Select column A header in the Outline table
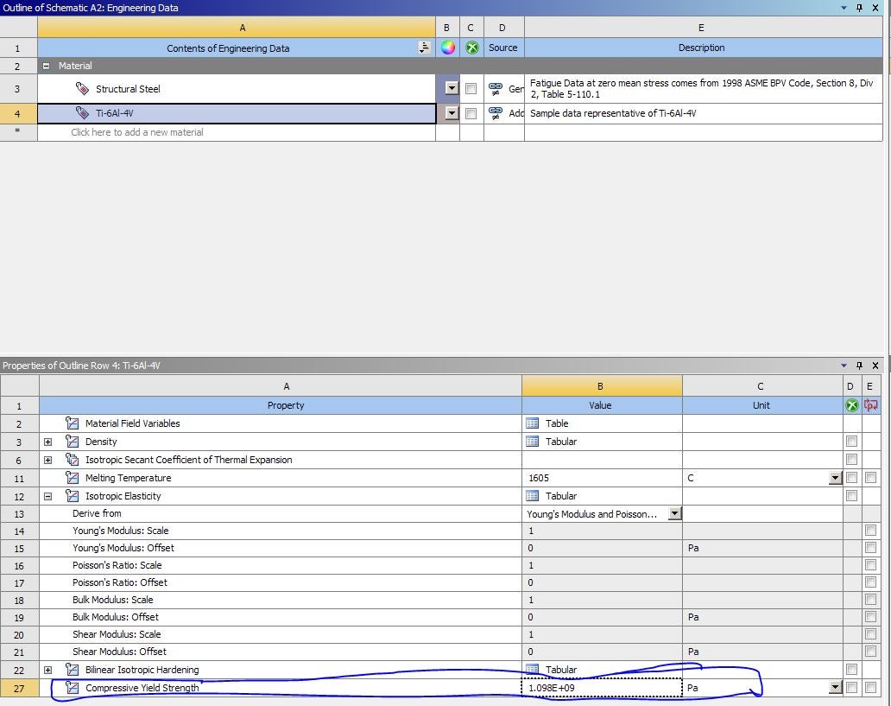The height and width of the screenshot is (706, 891). [x=237, y=28]
